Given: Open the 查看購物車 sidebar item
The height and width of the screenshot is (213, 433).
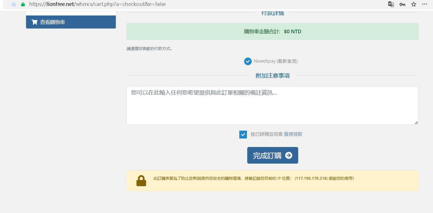Looking at the screenshot, I should click(71, 22).
